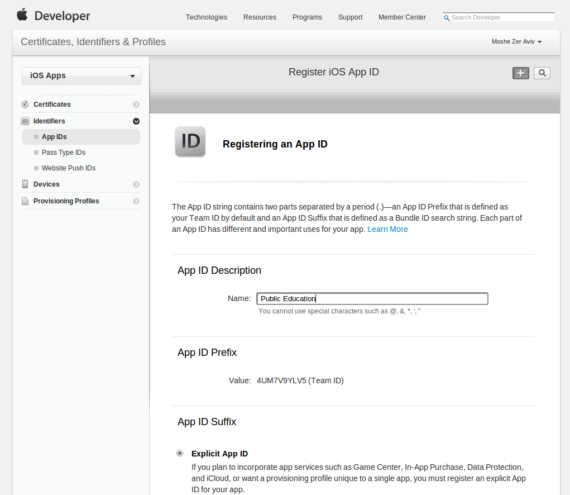Image resolution: width=570 pixels, height=495 pixels.
Task: Click the Provisioning Profiles document icon
Action: click(25, 201)
